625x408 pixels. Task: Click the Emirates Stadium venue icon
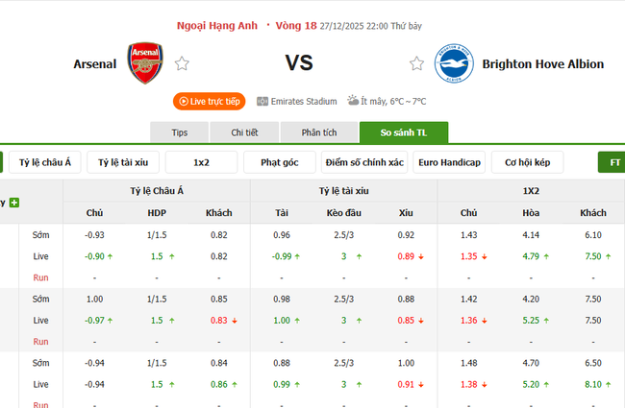262,101
